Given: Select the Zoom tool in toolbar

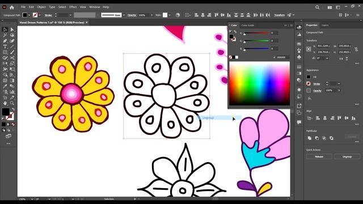Looking at the screenshot, I should 12,103.
